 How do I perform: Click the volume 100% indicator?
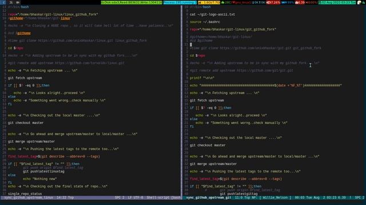[x=311, y=2]
